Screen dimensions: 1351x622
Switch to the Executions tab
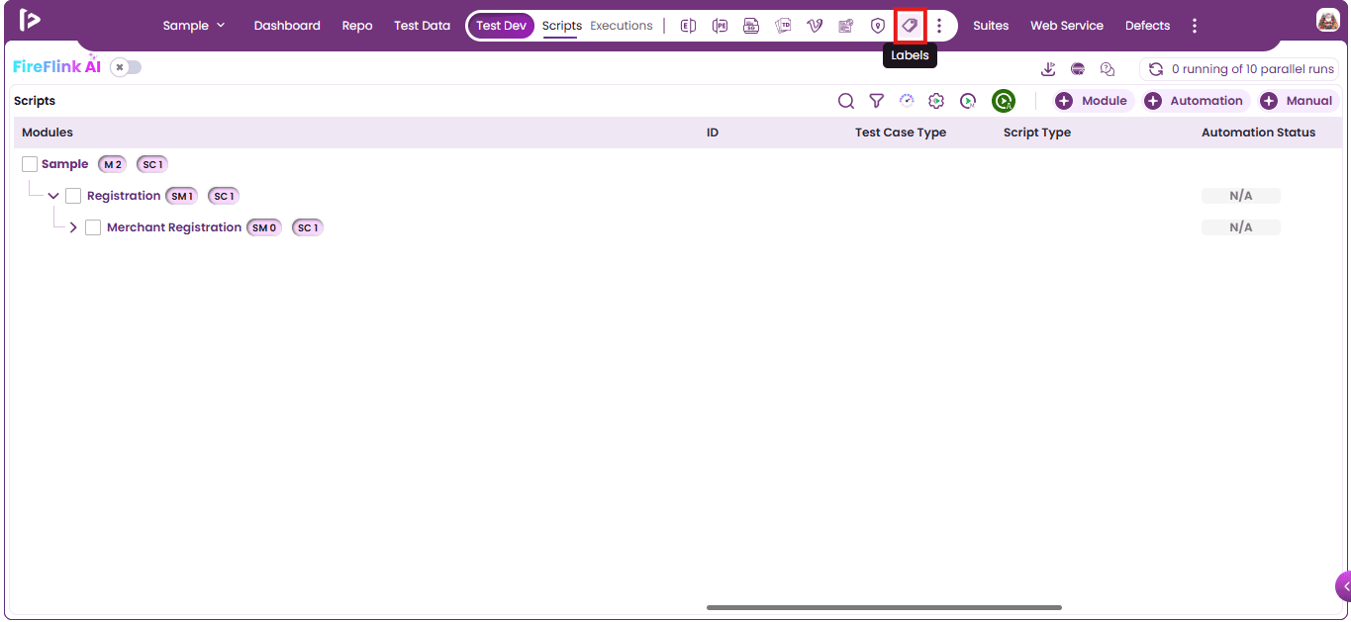point(622,26)
